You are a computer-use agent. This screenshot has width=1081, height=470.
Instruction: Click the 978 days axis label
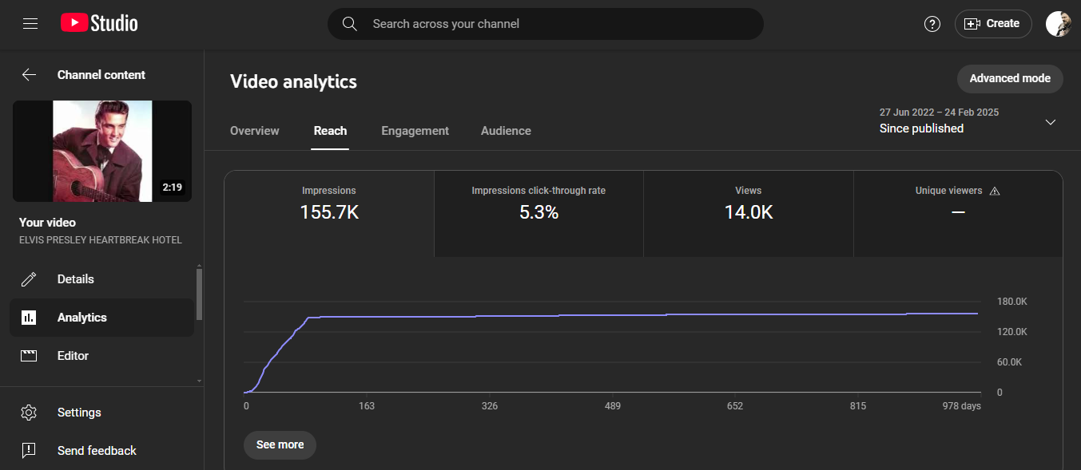click(x=961, y=406)
